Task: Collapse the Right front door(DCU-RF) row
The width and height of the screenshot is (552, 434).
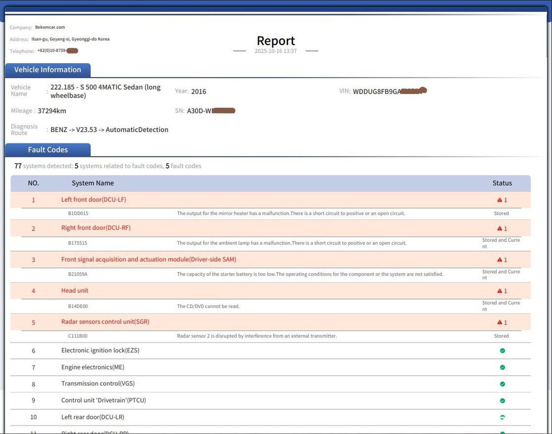Action: pyautogui.click(x=96, y=228)
